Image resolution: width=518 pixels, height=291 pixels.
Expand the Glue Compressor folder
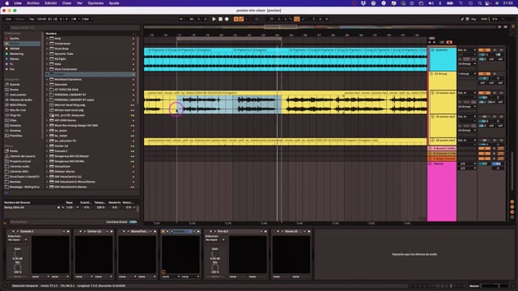pos(47,69)
